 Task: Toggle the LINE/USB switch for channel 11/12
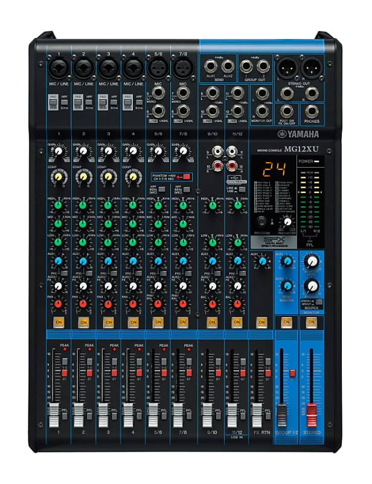[242, 189]
